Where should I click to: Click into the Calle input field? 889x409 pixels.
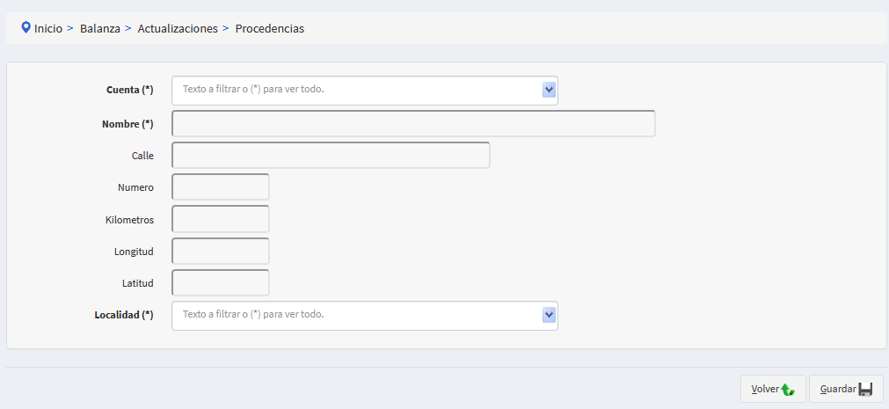coord(331,156)
